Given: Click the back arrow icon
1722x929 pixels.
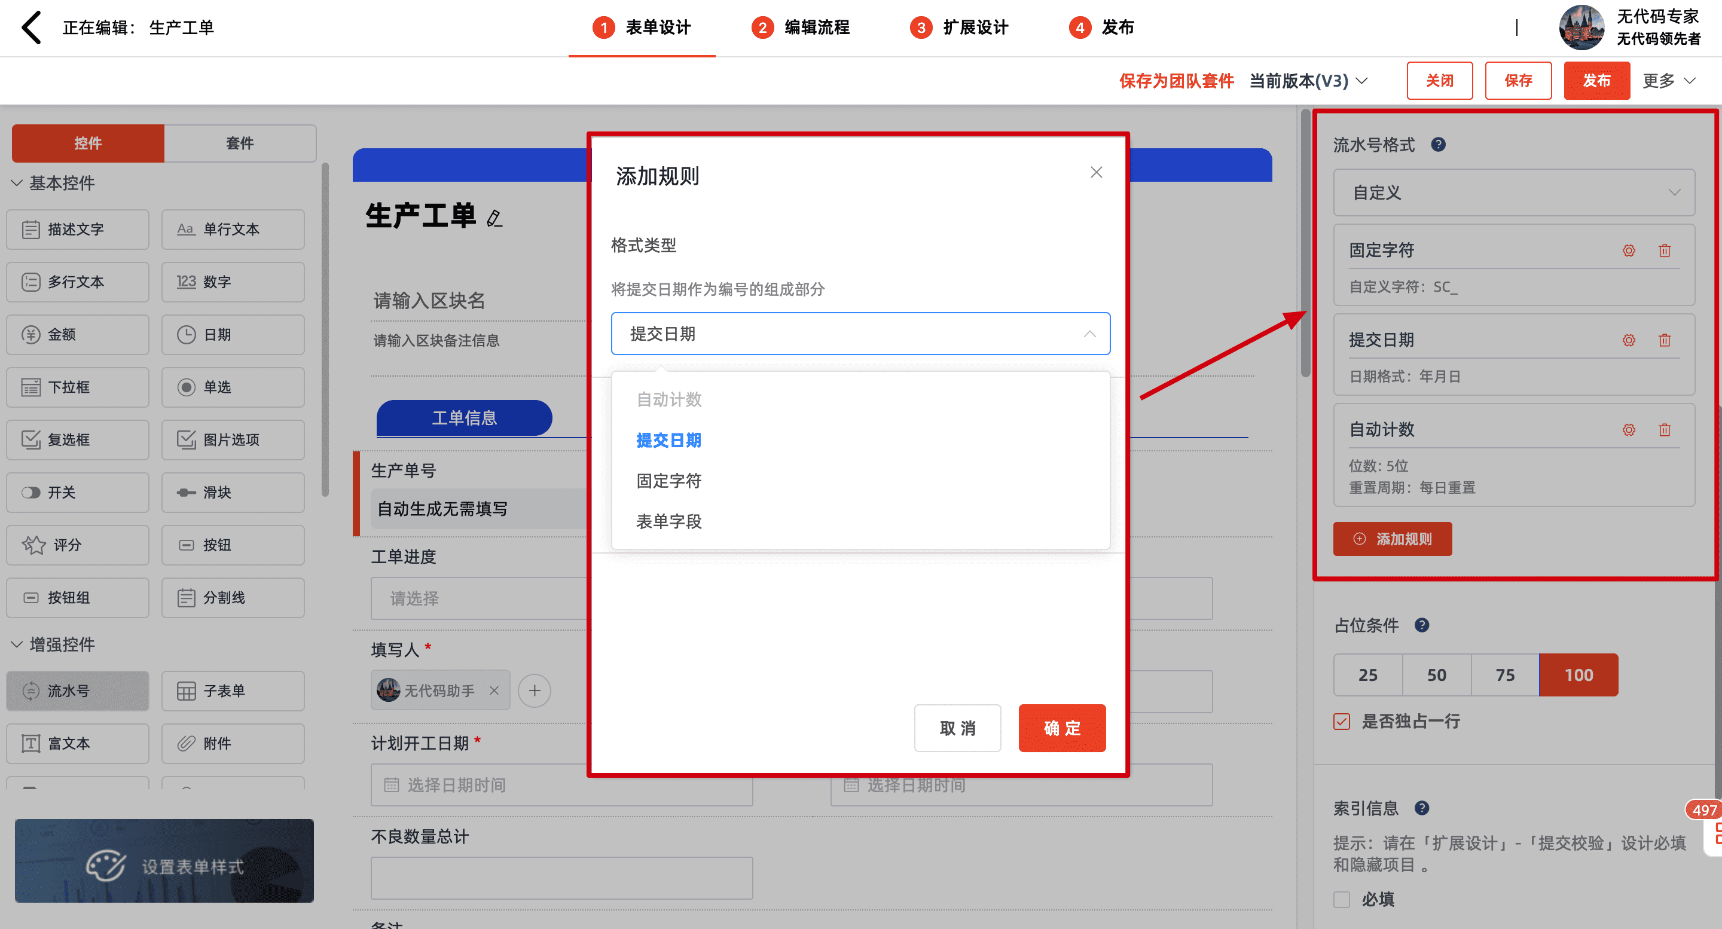Looking at the screenshot, I should point(30,27).
